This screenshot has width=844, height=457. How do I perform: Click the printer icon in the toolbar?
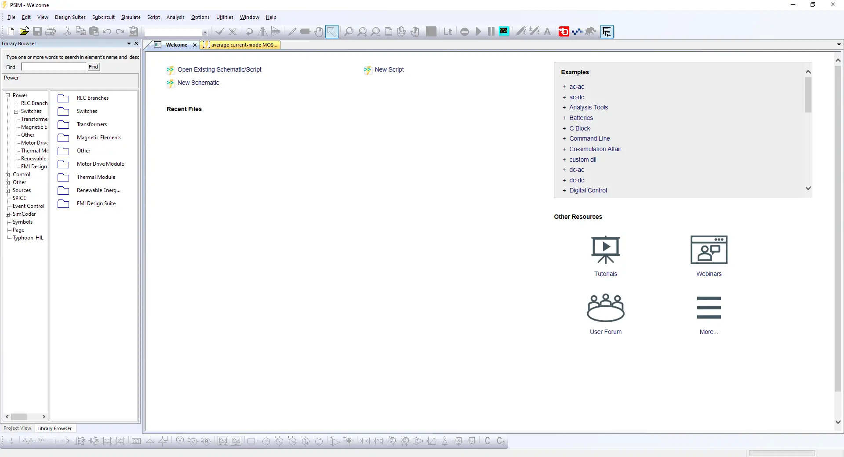[51, 31]
